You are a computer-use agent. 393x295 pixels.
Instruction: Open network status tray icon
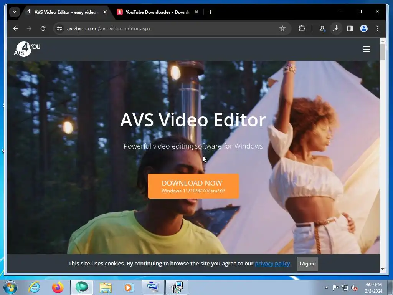click(345, 288)
